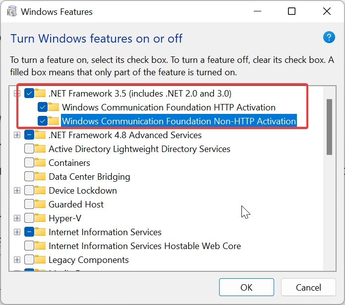Click the Hyper-V folder icon
The height and width of the screenshot is (305, 345).
point(41,218)
